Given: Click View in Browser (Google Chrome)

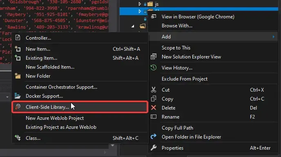Looking at the screenshot, I should [x=213, y=17].
